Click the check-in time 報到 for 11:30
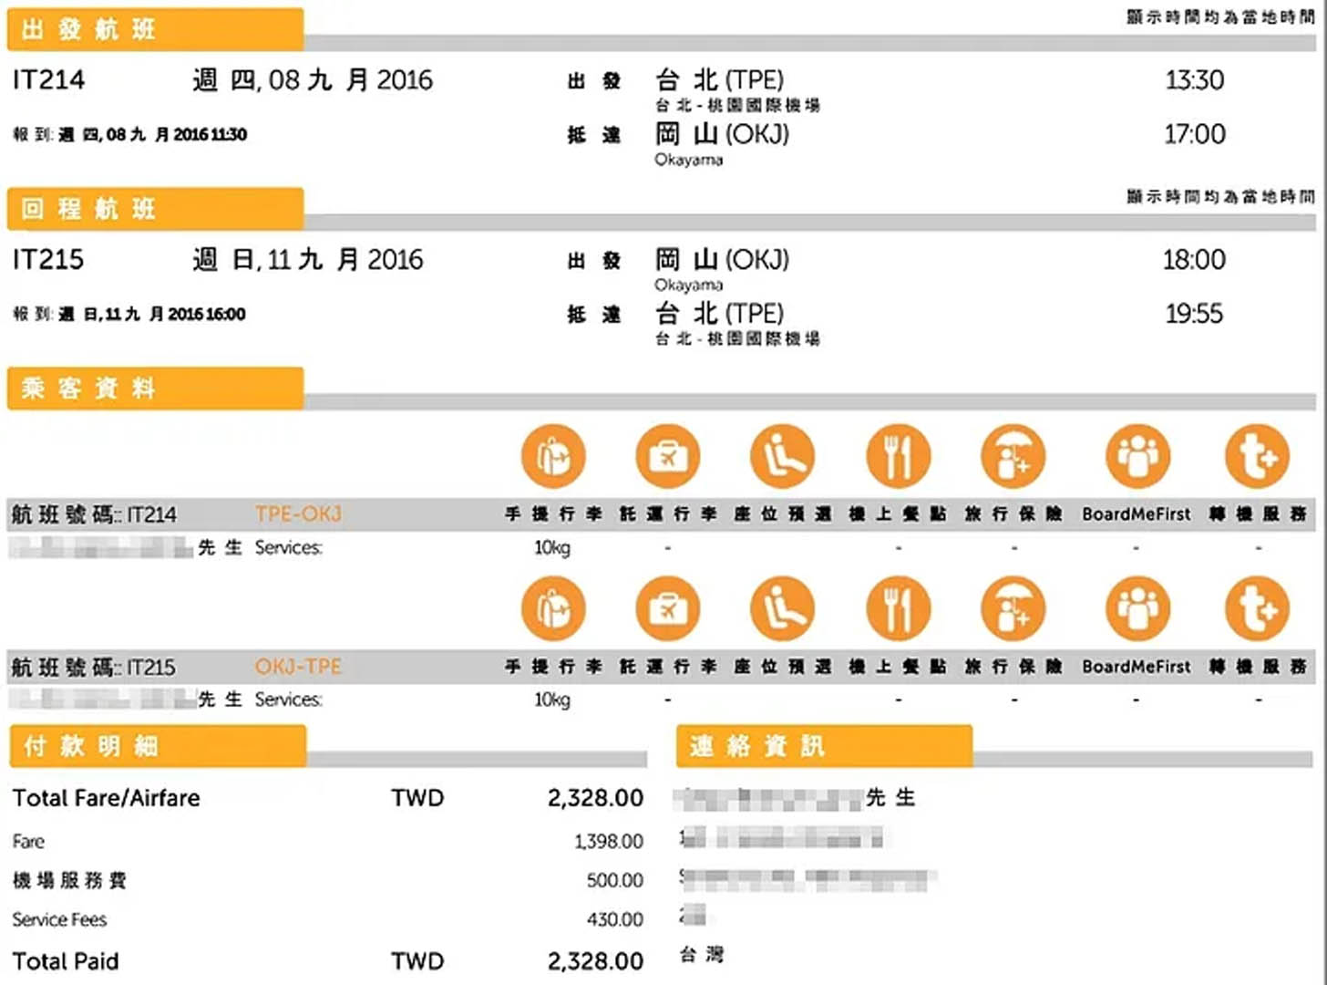 pos(129,135)
